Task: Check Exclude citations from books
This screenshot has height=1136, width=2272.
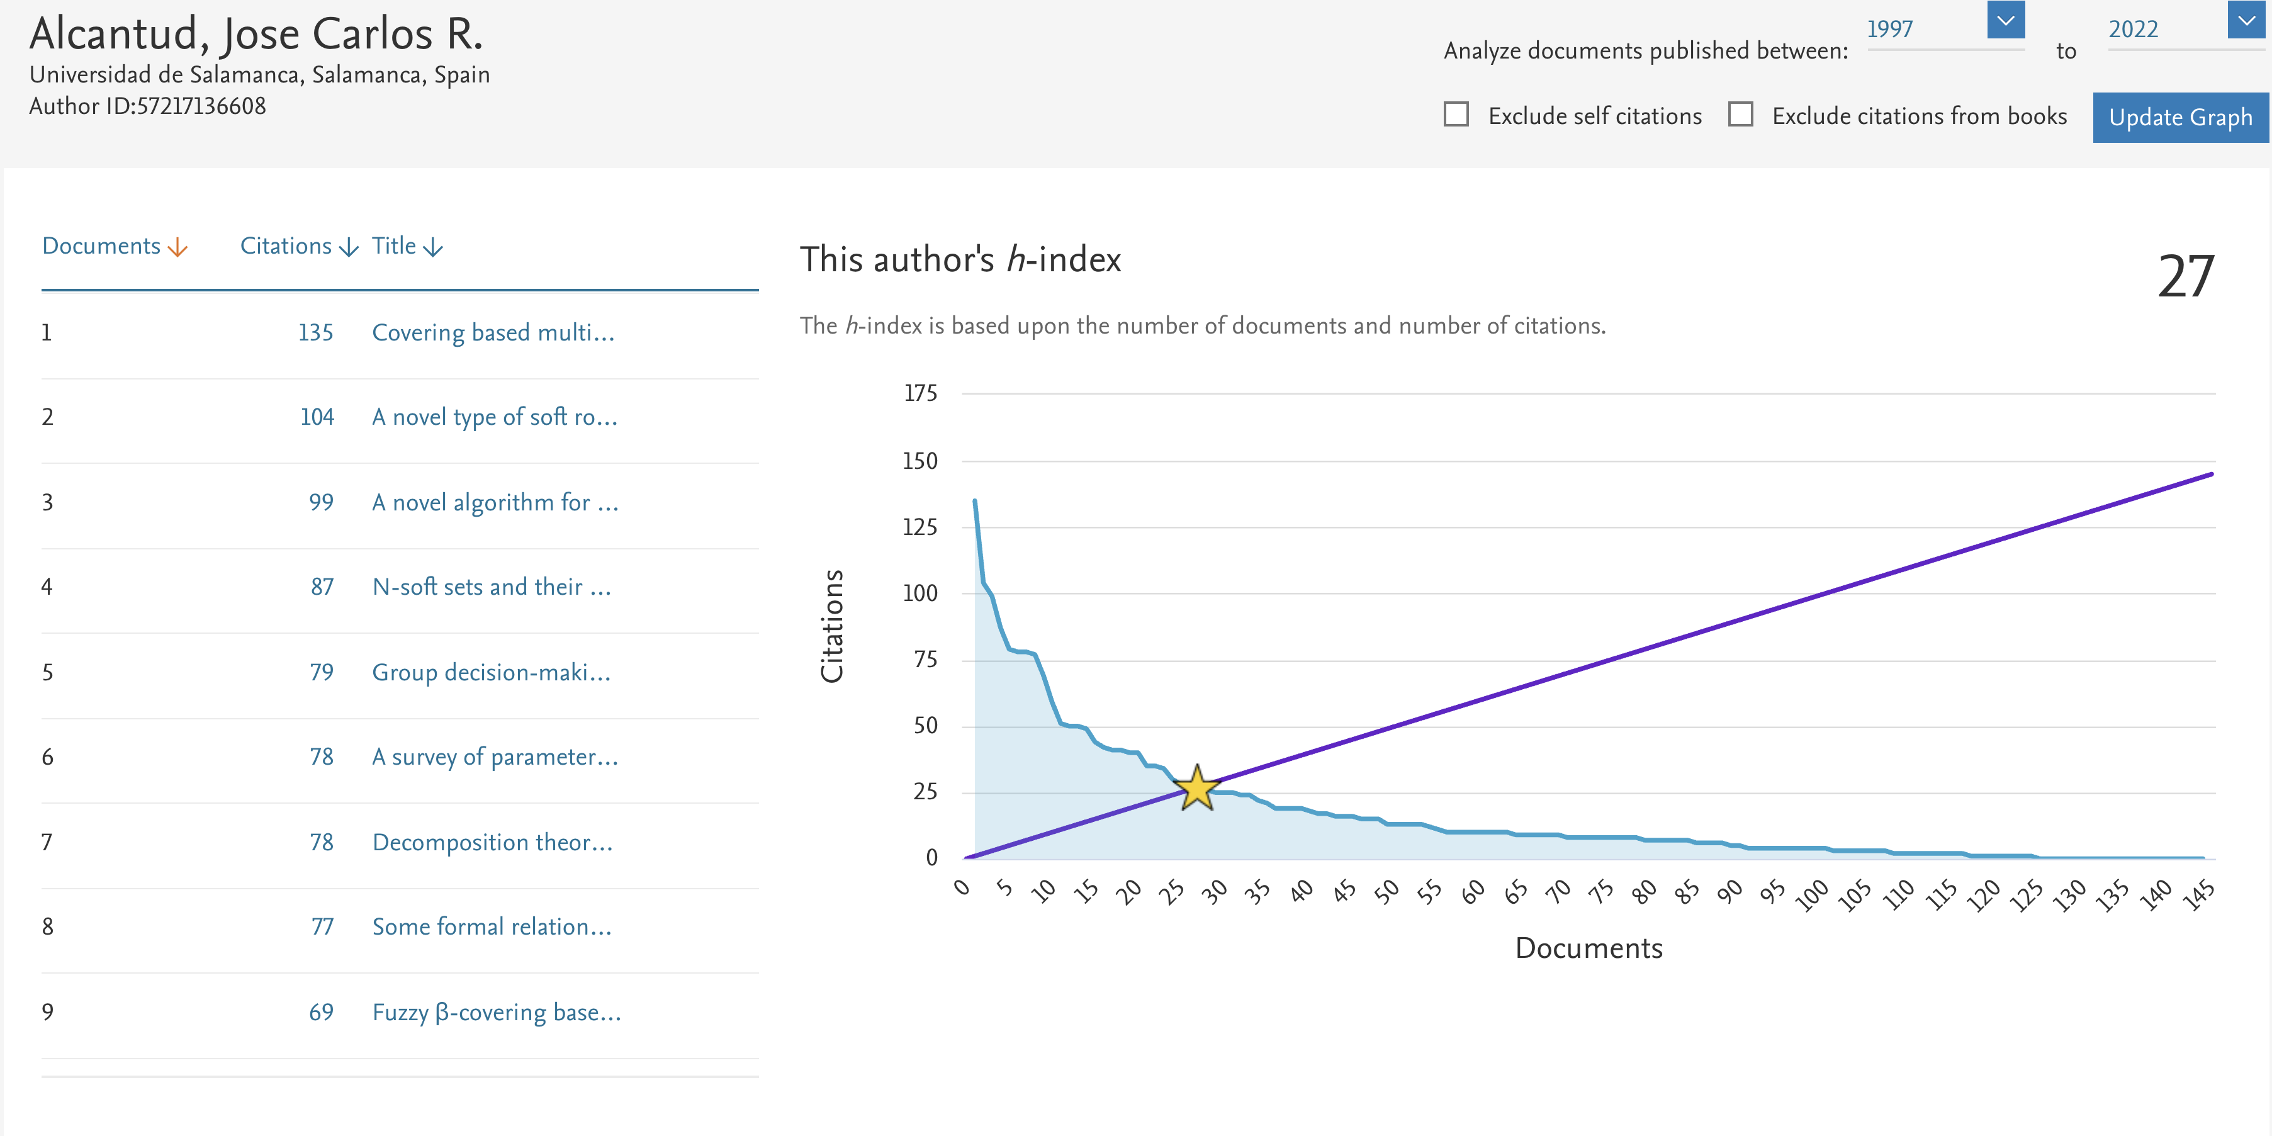Action: coord(1740,115)
